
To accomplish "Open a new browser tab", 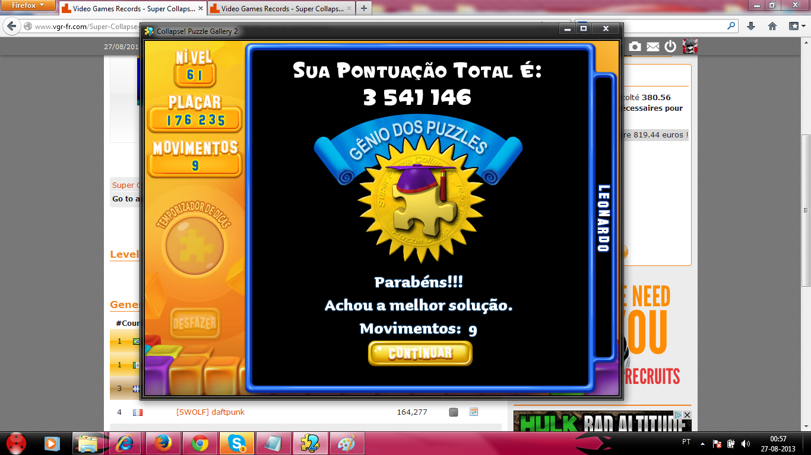I will click(x=363, y=8).
